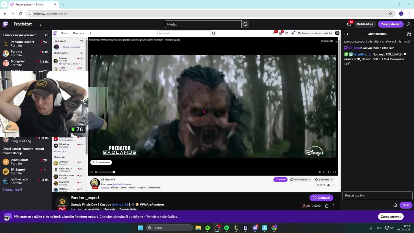Click the microphone icon in system tray

click(x=371, y=228)
